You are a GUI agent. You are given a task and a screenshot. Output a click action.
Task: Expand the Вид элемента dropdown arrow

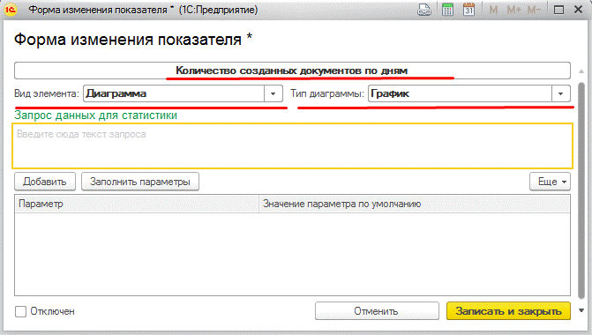point(273,93)
